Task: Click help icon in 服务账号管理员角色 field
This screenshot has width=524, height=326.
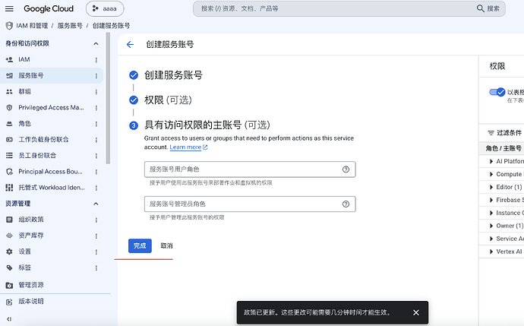Action: (x=346, y=204)
